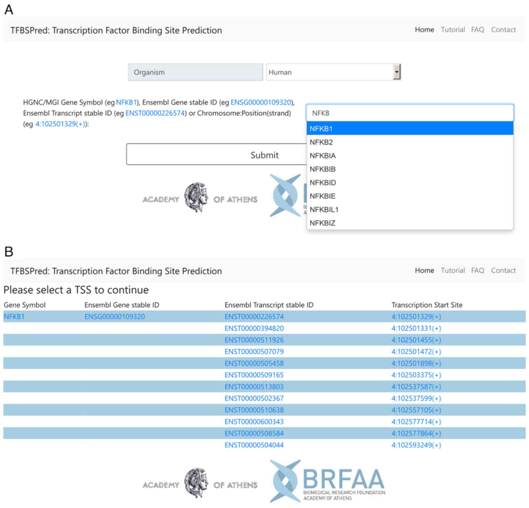Select highlighted NFKB1 suggestion
Image resolution: width=529 pixels, height=508 pixels.
coord(321,129)
